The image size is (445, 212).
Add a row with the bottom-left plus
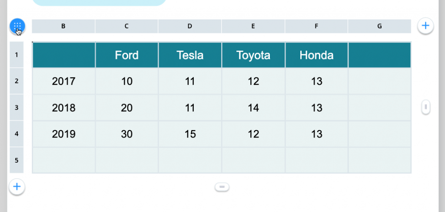[x=17, y=187]
